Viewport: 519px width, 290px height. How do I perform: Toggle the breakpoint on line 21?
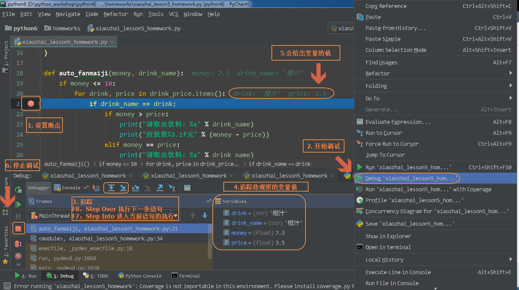click(31, 103)
